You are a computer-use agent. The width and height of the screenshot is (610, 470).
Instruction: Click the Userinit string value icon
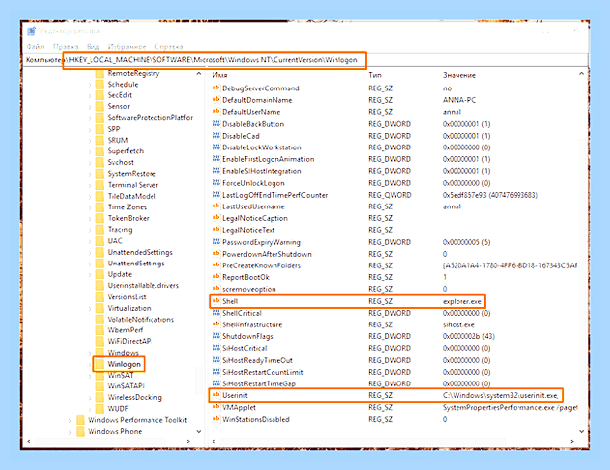coord(215,395)
